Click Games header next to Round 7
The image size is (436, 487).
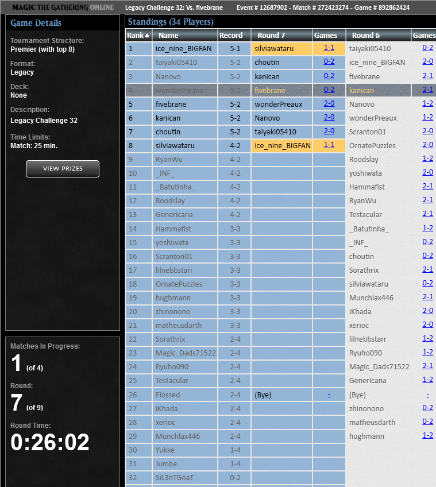329,35
